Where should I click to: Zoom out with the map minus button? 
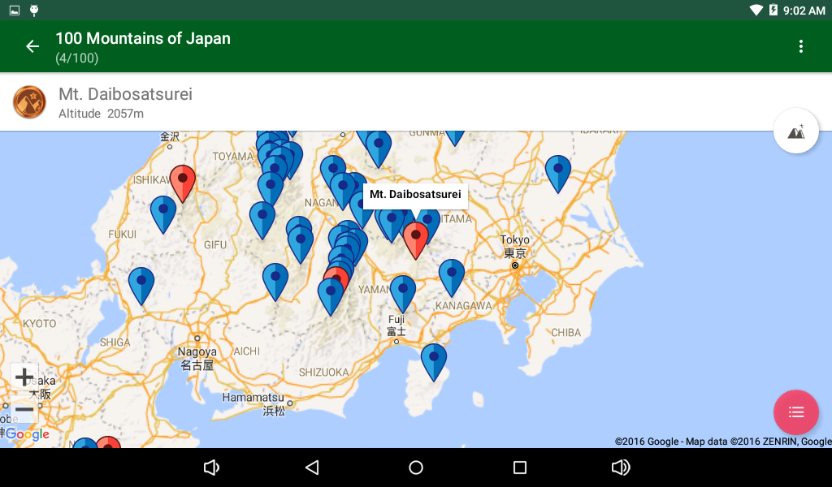24,409
